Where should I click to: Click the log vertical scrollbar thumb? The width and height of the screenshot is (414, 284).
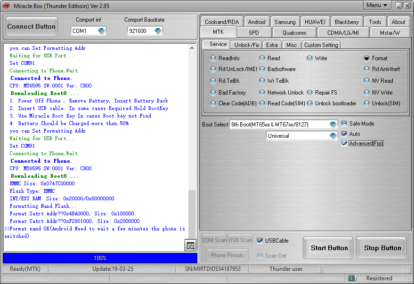click(192, 215)
